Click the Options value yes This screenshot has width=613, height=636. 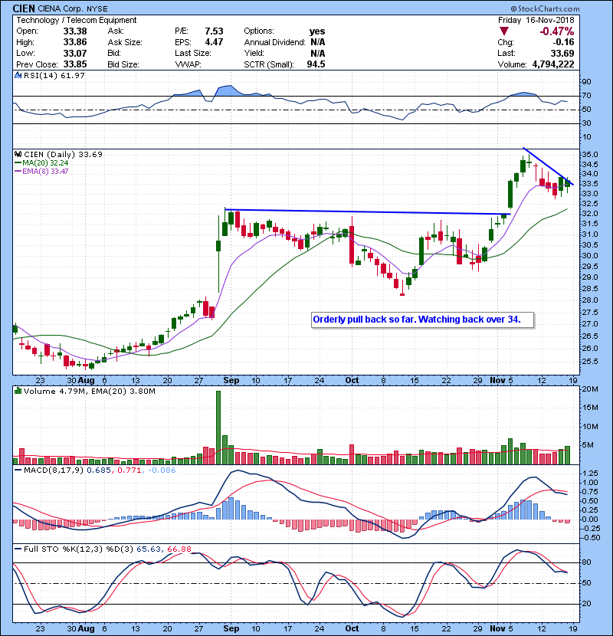[x=317, y=31]
